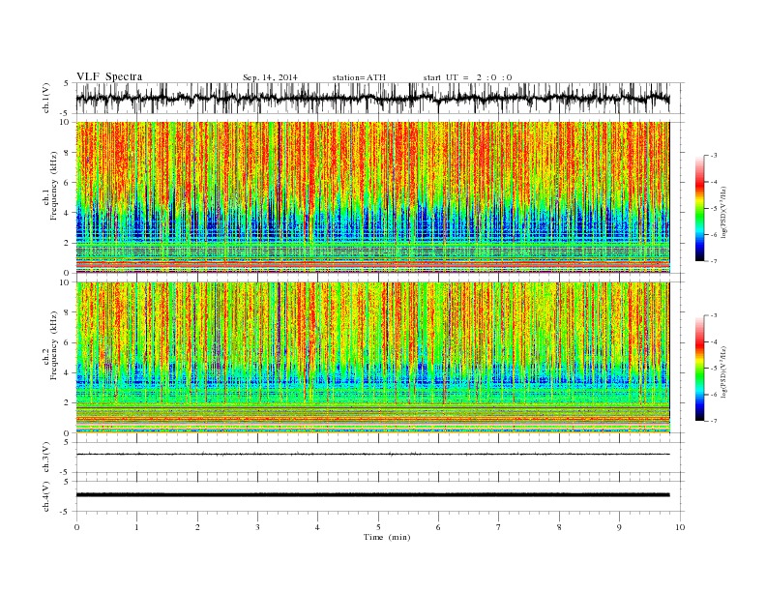Click the "ch.3(V)" axis label

(46, 457)
